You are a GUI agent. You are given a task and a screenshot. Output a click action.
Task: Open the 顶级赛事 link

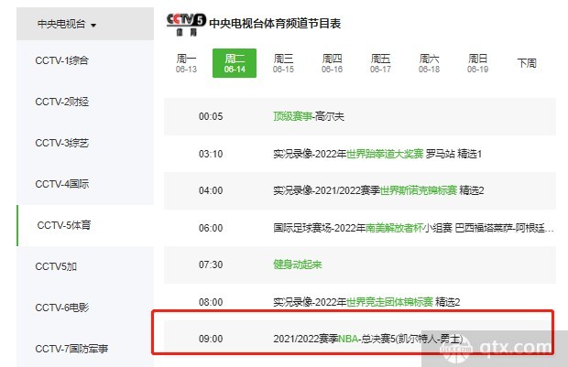coord(292,116)
